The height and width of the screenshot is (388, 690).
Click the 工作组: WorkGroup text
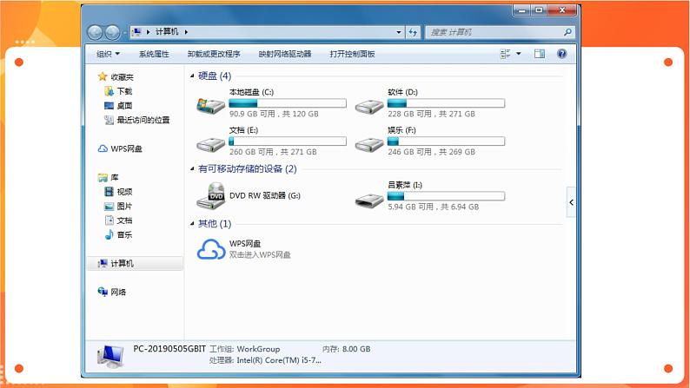point(245,349)
